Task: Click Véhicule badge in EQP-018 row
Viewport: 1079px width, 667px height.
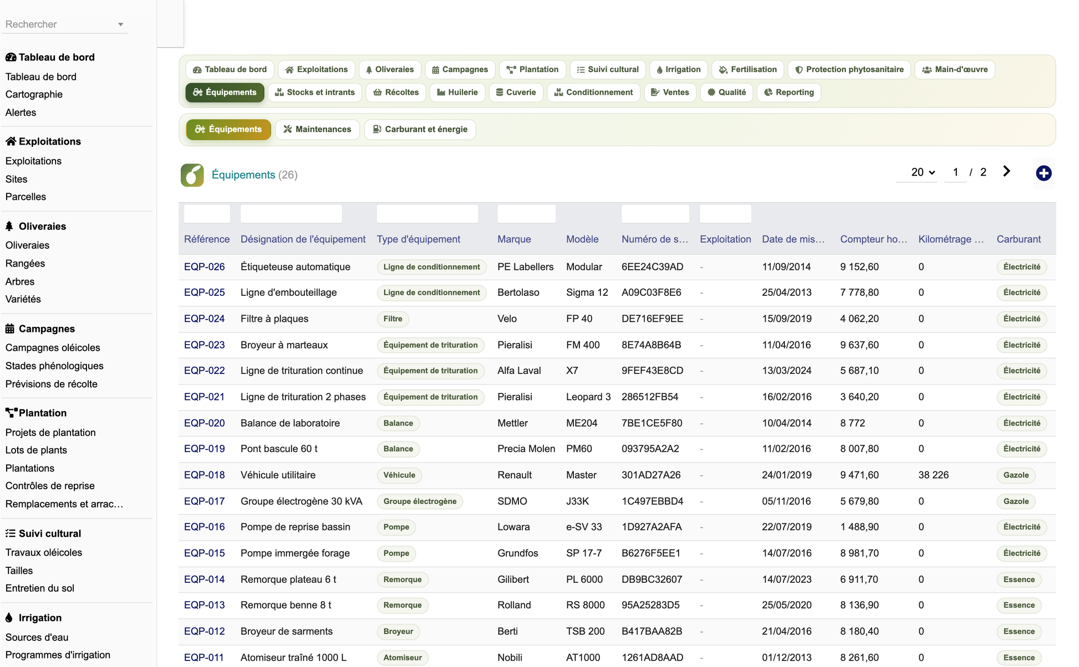Action: coord(399,475)
